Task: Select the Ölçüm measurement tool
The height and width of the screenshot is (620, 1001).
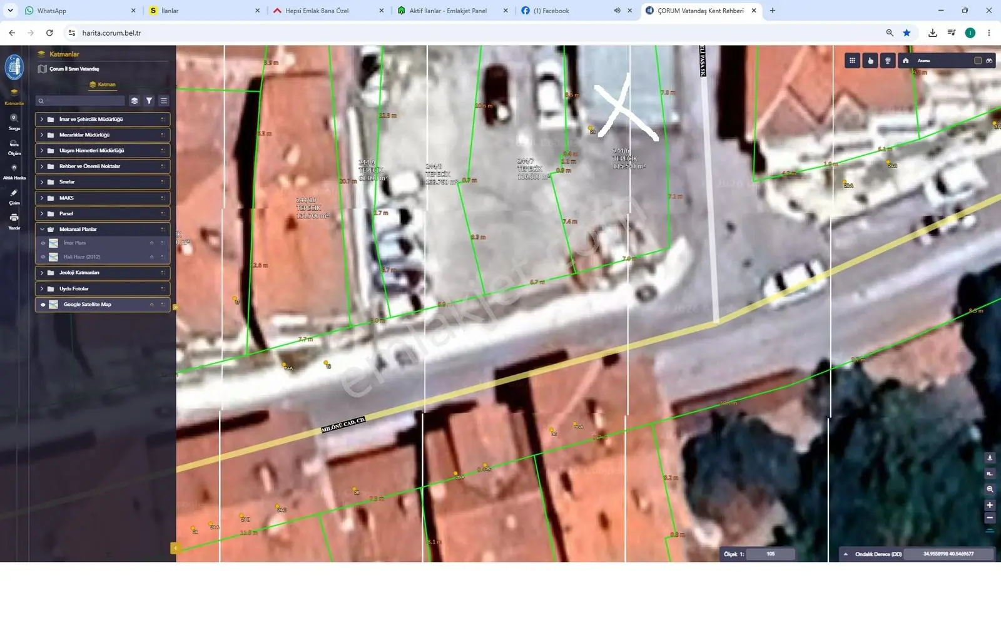Action: click(x=14, y=147)
